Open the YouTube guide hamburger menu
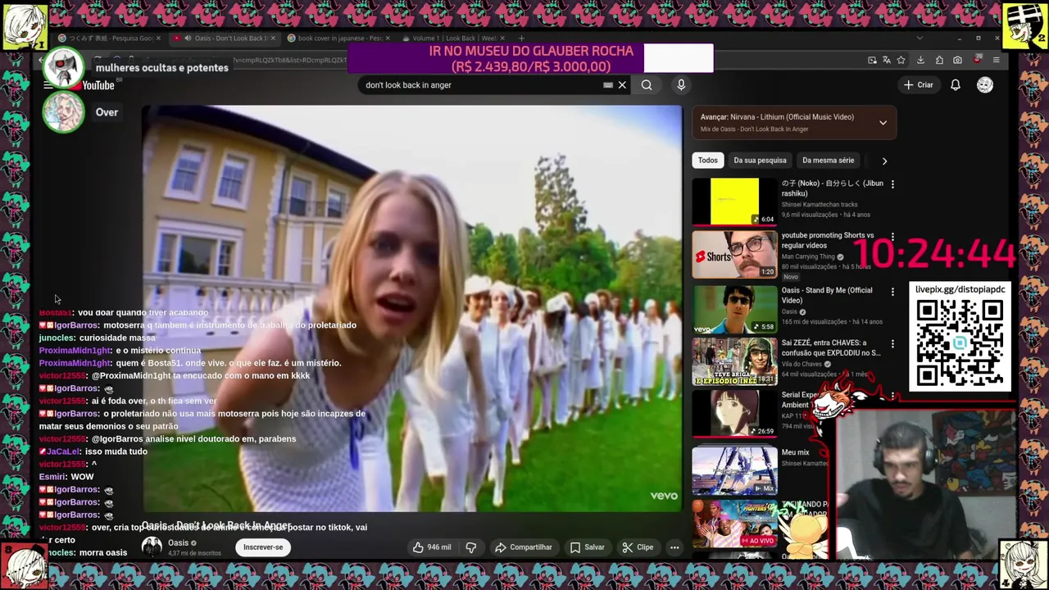This screenshot has width=1049, height=590. (x=48, y=85)
